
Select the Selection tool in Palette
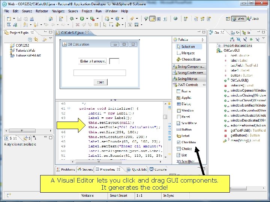(x=189, y=46)
